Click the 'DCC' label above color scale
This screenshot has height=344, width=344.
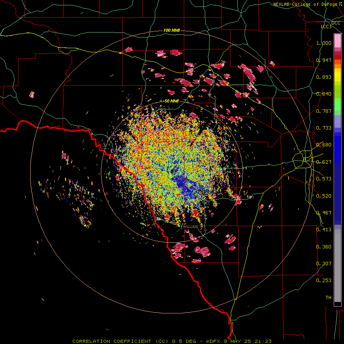pyautogui.click(x=336, y=23)
